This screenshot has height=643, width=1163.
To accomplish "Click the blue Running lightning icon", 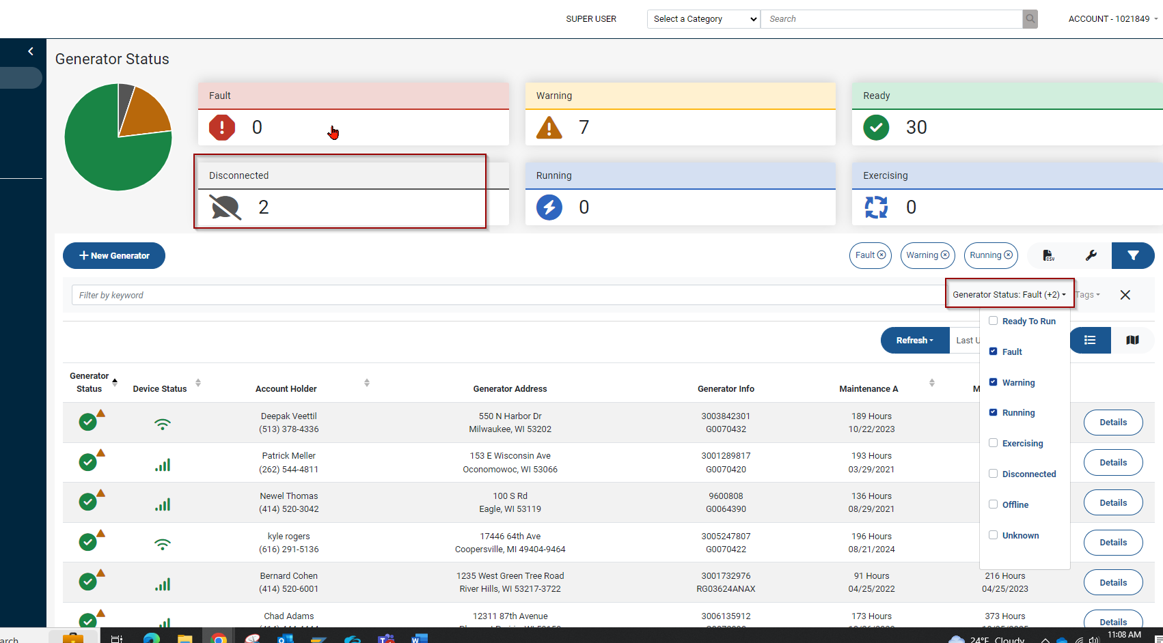I will [549, 208].
